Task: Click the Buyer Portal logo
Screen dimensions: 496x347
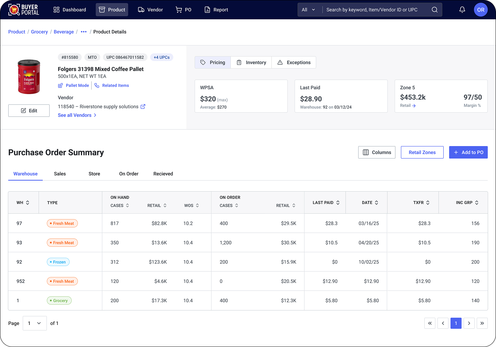Action: 24,10
